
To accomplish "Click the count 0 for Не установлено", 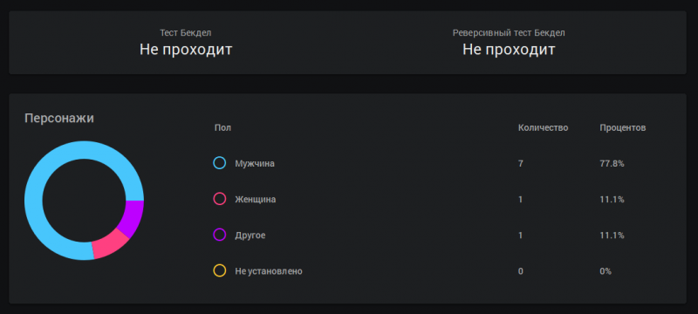I will (x=520, y=271).
